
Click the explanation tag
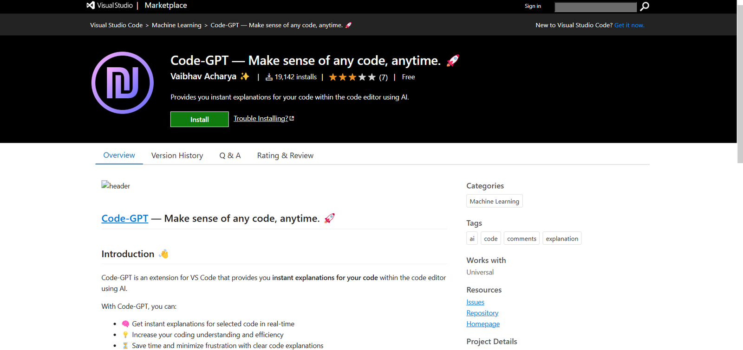[562, 239]
